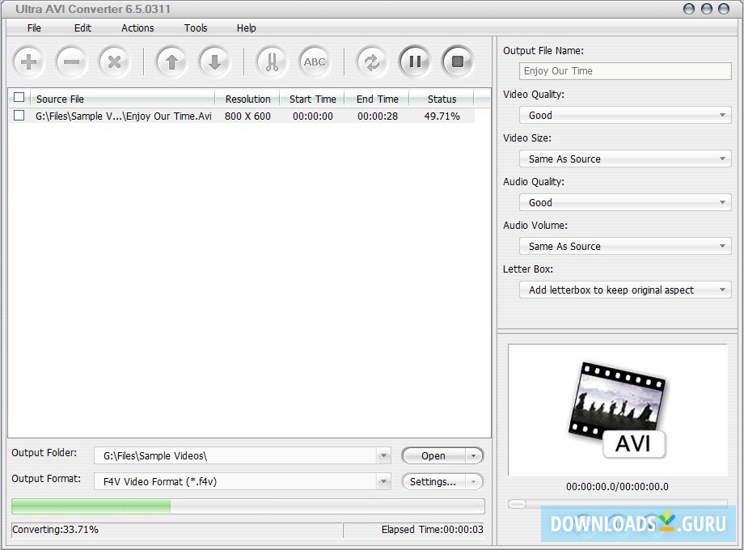Click the Convert refresh icon
Image resolution: width=744 pixels, height=550 pixels.
[x=371, y=61]
